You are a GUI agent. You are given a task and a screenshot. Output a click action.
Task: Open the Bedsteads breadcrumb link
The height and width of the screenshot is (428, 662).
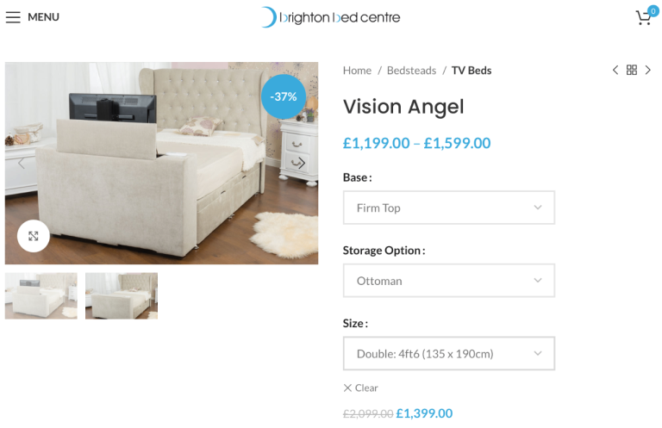(x=412, y=71)
